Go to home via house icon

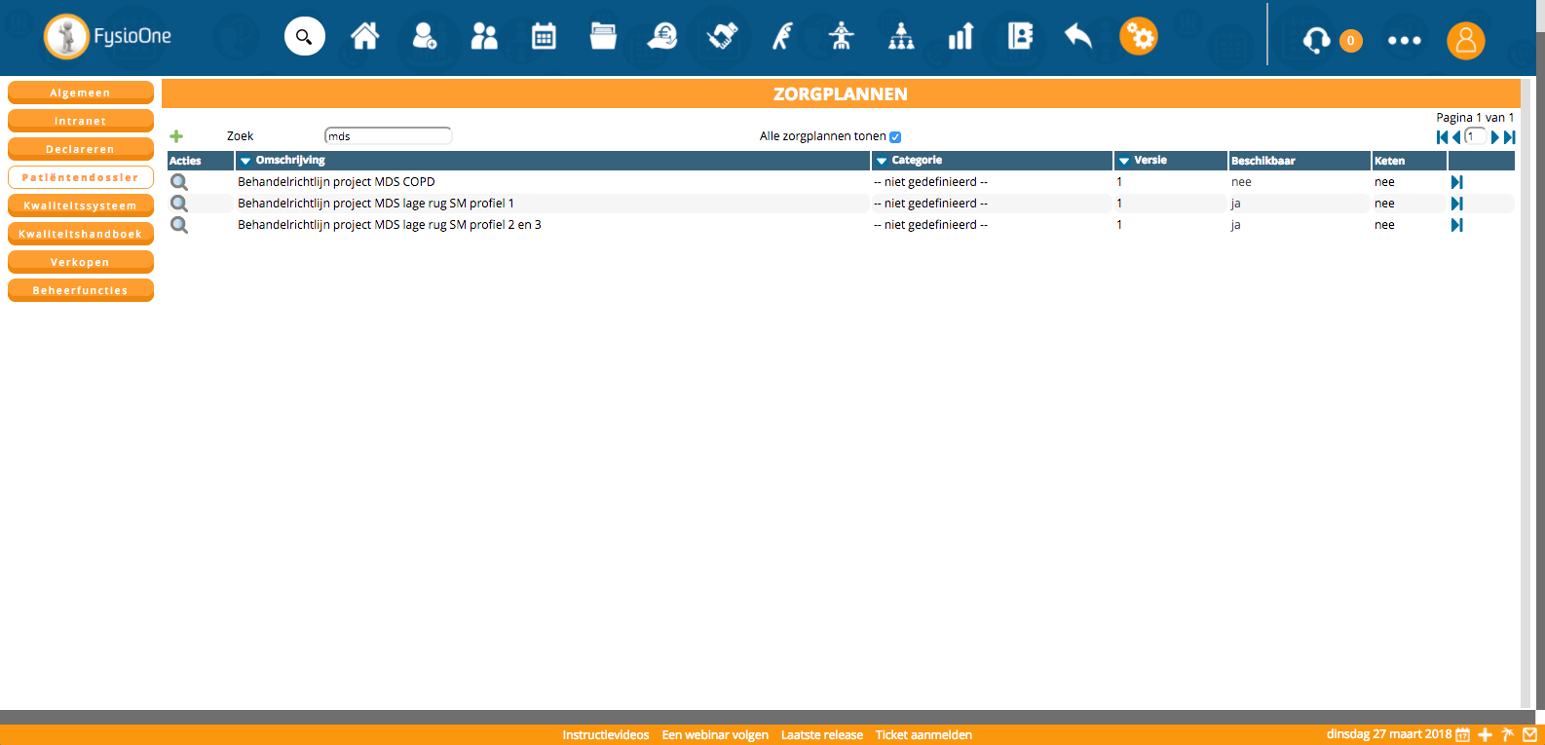pos(365,37)
